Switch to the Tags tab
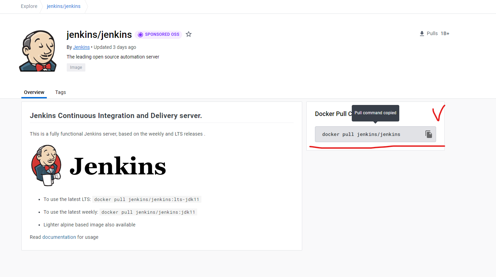 pos(61,92)
